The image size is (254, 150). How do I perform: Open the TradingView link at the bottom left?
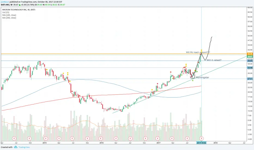coord(24,147)
